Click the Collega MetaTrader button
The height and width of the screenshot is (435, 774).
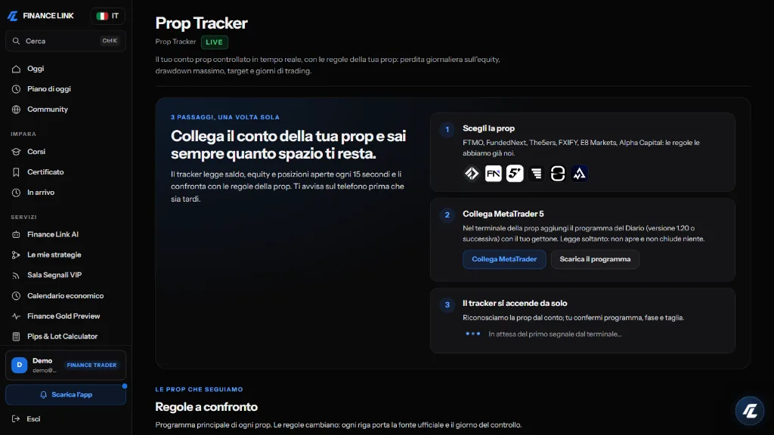504,259
